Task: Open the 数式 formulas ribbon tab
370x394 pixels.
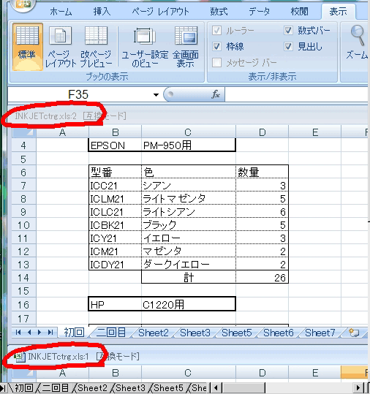Action: pos(219,12)
